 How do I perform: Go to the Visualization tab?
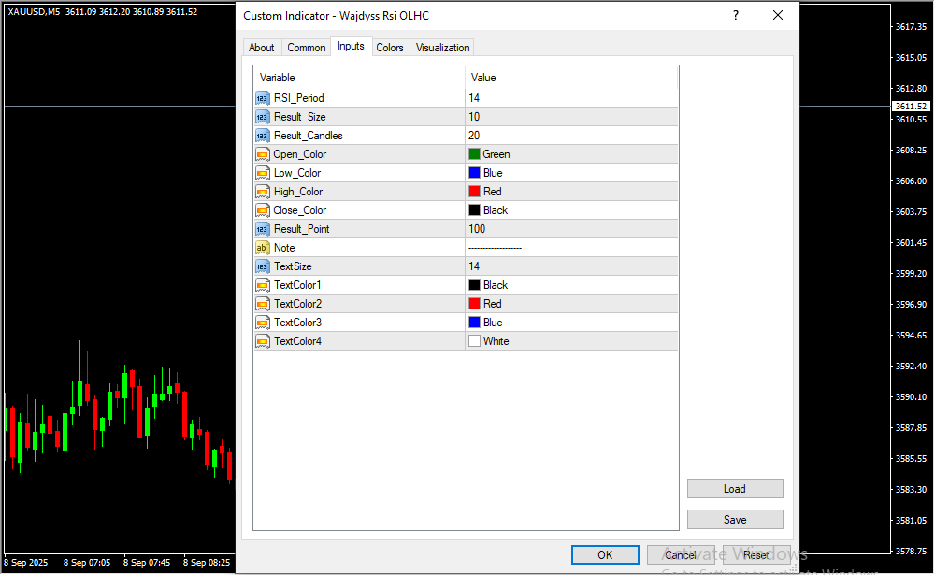[443, 48]
